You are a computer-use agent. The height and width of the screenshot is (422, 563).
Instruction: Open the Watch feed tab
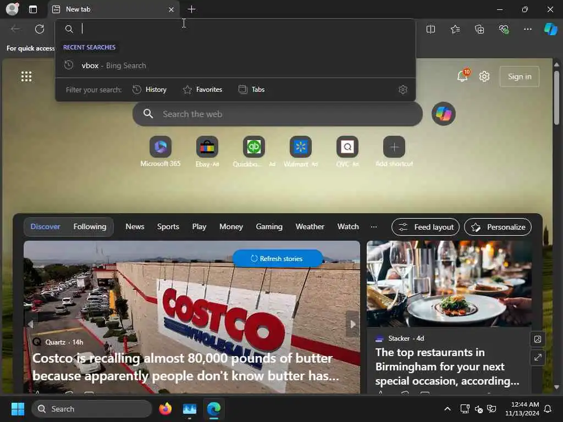click(348, 226)
